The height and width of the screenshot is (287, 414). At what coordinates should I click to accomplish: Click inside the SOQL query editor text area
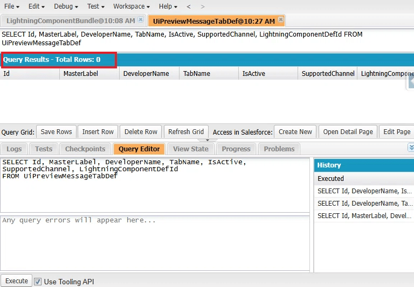click(155, 185)
